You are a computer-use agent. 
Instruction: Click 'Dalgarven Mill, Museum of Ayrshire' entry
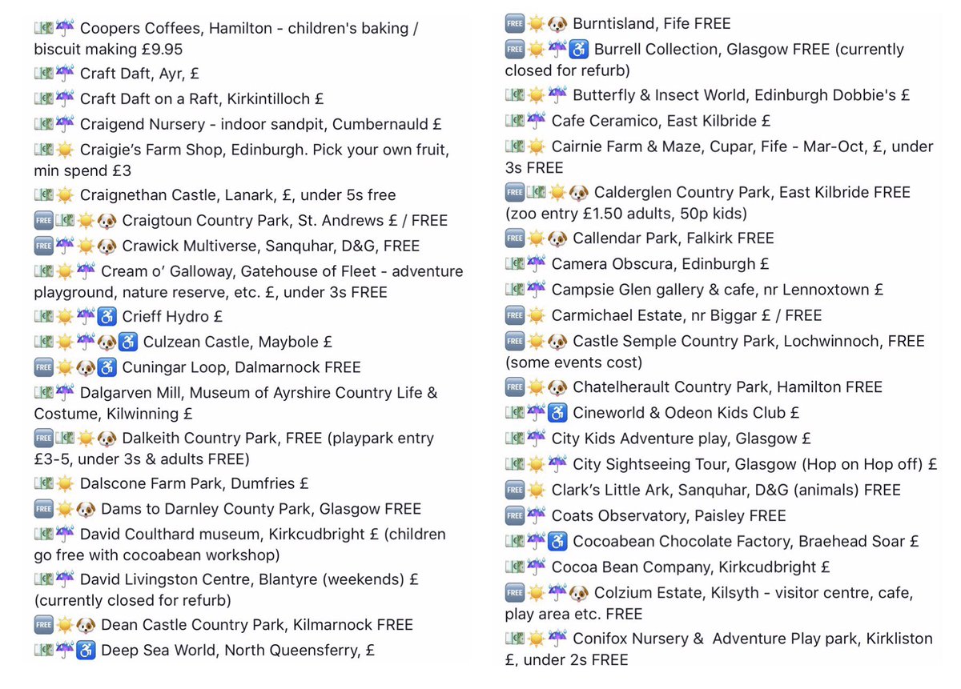click(x=236, y=403)
